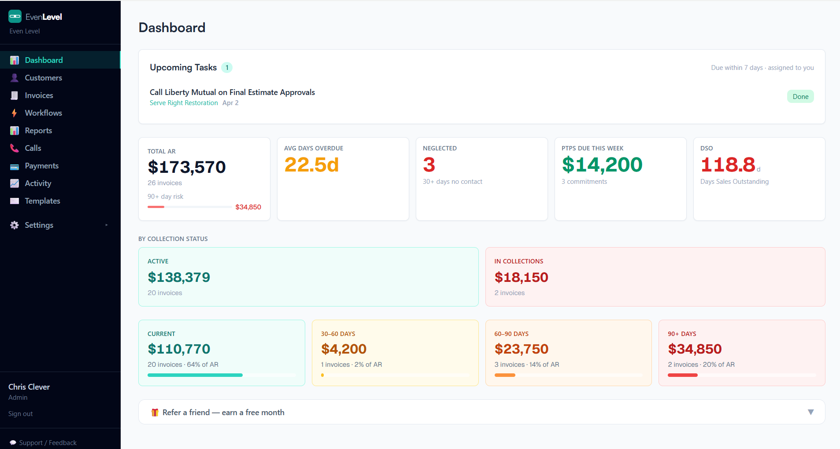Viewport: 840px width, 449px height.
Task: Open Serve Right Restoration customer link
Action: [184, 103]
